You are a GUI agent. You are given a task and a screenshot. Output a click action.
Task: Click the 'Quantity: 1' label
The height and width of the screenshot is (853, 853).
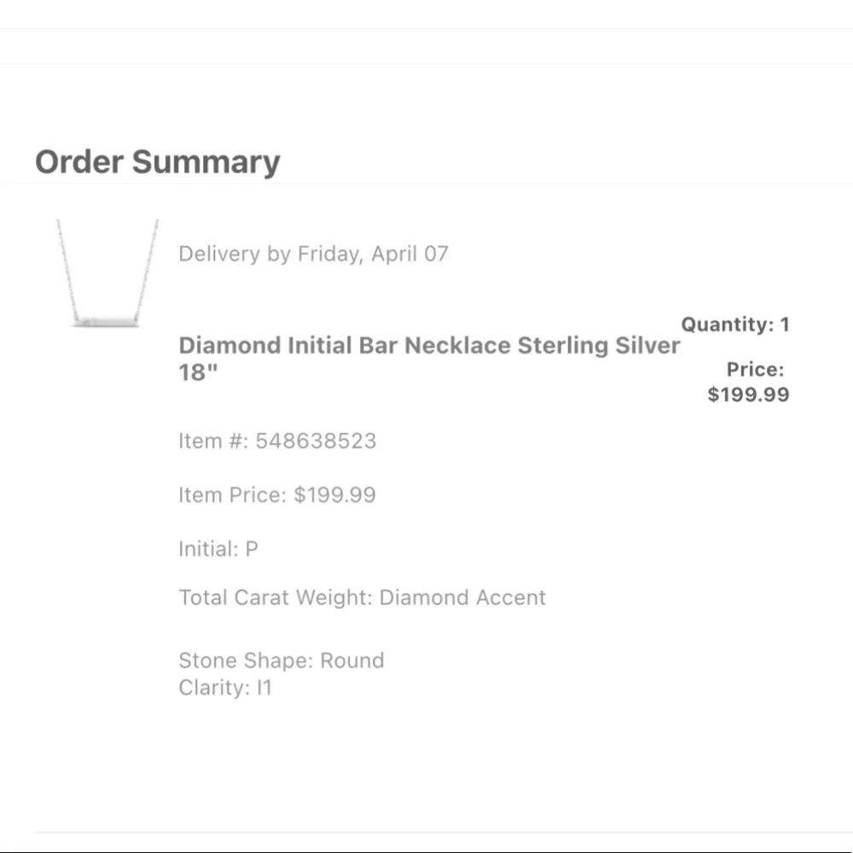(x=734, y=325)
